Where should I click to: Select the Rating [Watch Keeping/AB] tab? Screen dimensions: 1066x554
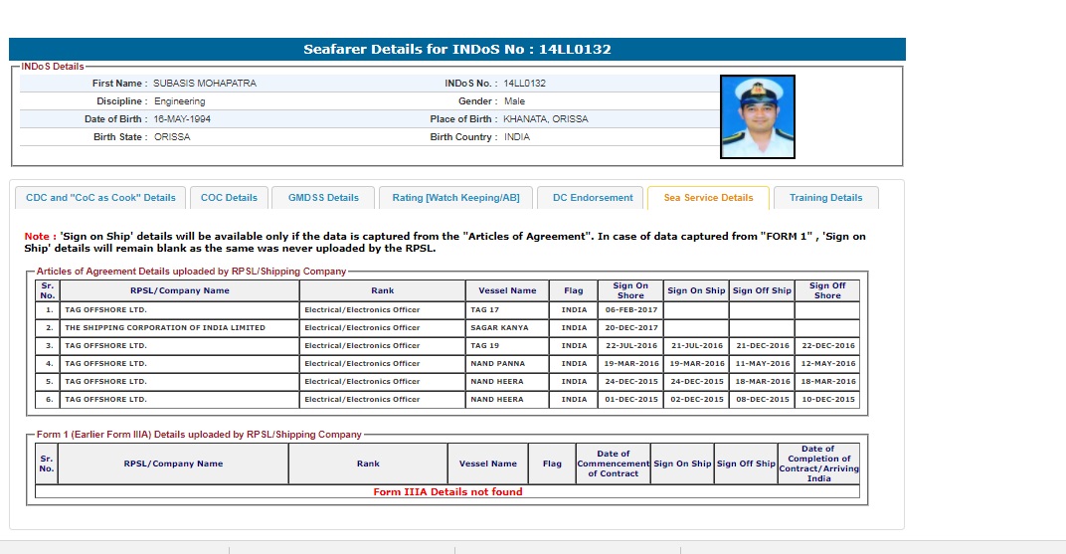(455, 198)
